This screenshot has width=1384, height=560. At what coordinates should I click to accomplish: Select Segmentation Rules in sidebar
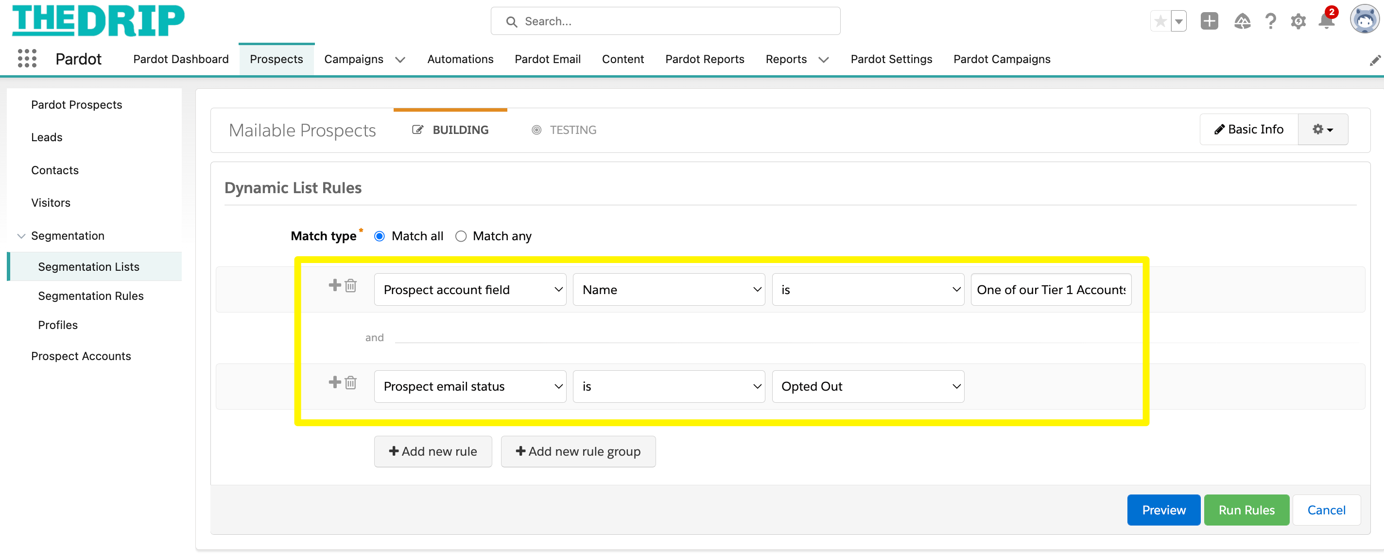click(91, 296)
